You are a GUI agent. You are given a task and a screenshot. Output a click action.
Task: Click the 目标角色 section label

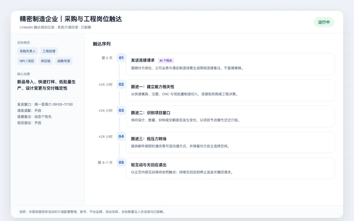[x=24, y=43]
